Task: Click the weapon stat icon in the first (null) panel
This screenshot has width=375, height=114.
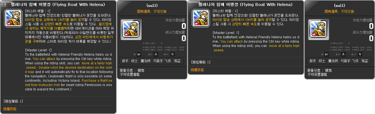Action: click(139, 55)
